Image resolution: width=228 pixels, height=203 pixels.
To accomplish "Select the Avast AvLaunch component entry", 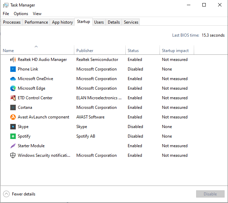I will 43,117.
